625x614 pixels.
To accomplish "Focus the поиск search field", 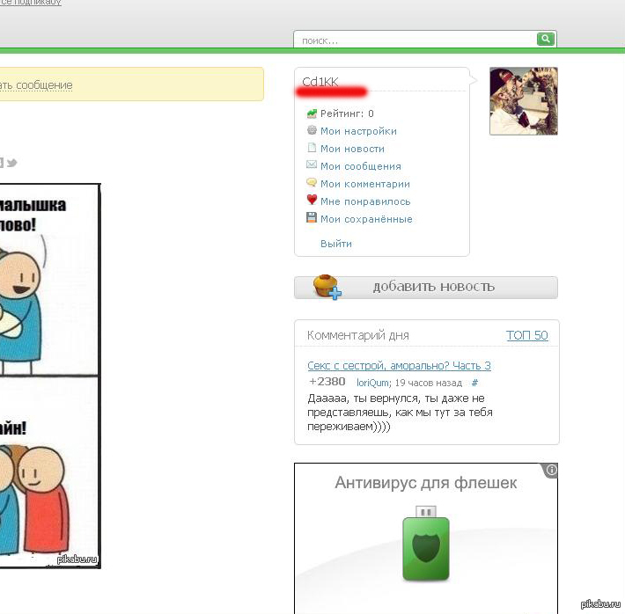I will [x=415, y=40].
